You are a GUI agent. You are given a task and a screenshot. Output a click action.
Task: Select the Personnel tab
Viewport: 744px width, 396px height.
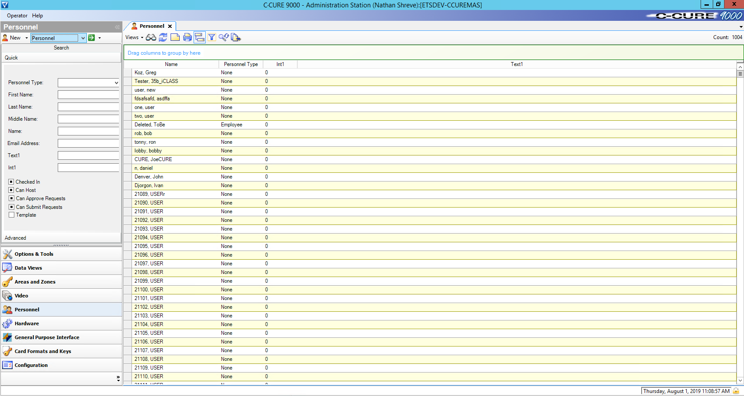(150, 26)
